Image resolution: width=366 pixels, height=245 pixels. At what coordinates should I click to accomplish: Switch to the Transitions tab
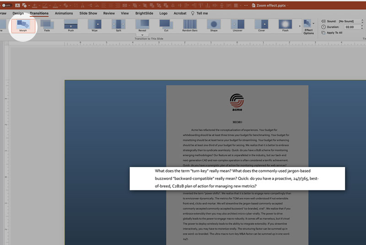coord(39,13)
